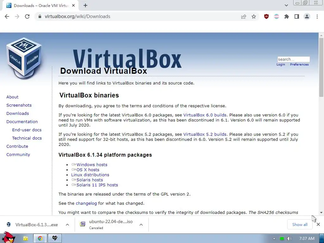This screenshot has width=324, height=243.
Task: Close the downloads bar
Action: point(318,224)
